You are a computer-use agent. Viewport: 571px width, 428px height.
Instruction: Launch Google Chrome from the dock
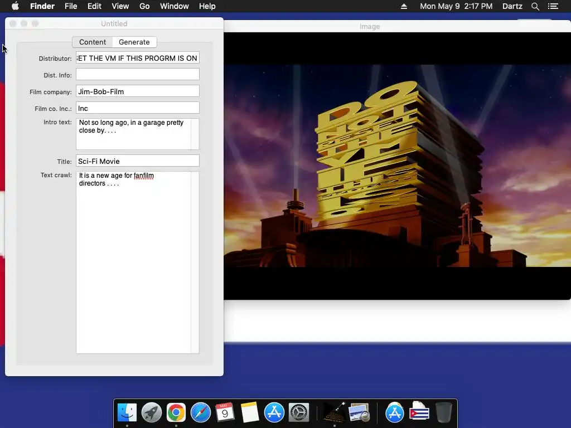click(x=176, y=412)
